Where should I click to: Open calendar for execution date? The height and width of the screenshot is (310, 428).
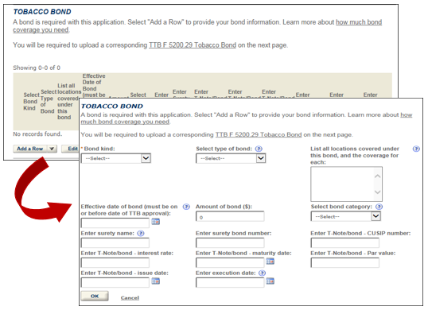click(270, 281)
